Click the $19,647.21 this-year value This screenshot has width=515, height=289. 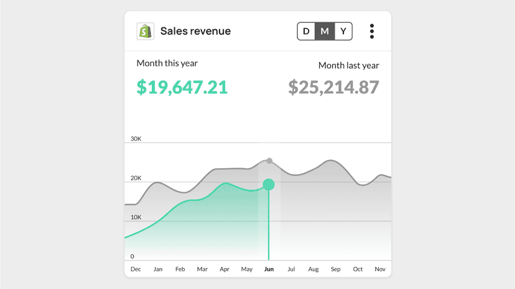point(182,87)
